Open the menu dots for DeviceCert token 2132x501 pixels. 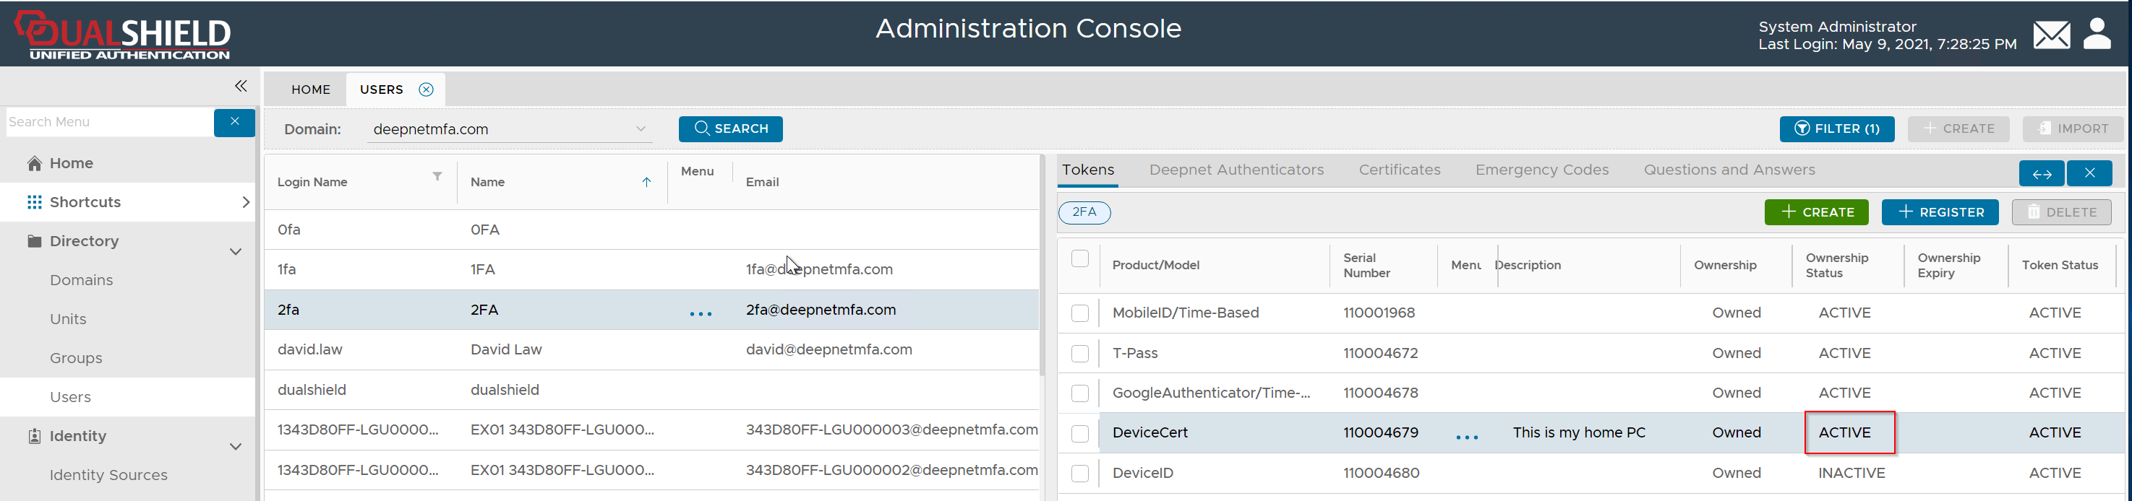[x=1467, y=437]
